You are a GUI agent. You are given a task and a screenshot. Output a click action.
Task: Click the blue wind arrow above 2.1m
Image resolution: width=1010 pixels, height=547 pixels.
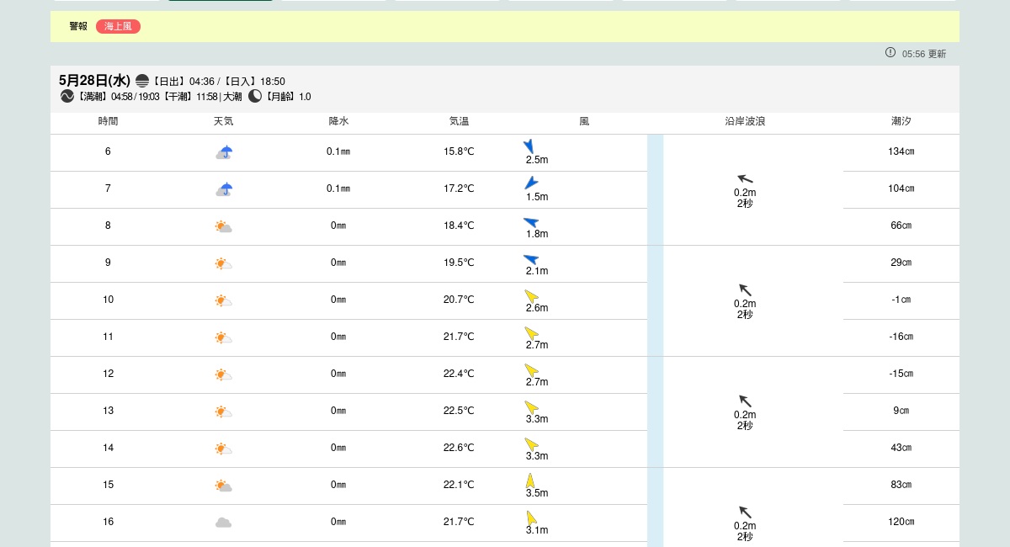tap(531, 258)
